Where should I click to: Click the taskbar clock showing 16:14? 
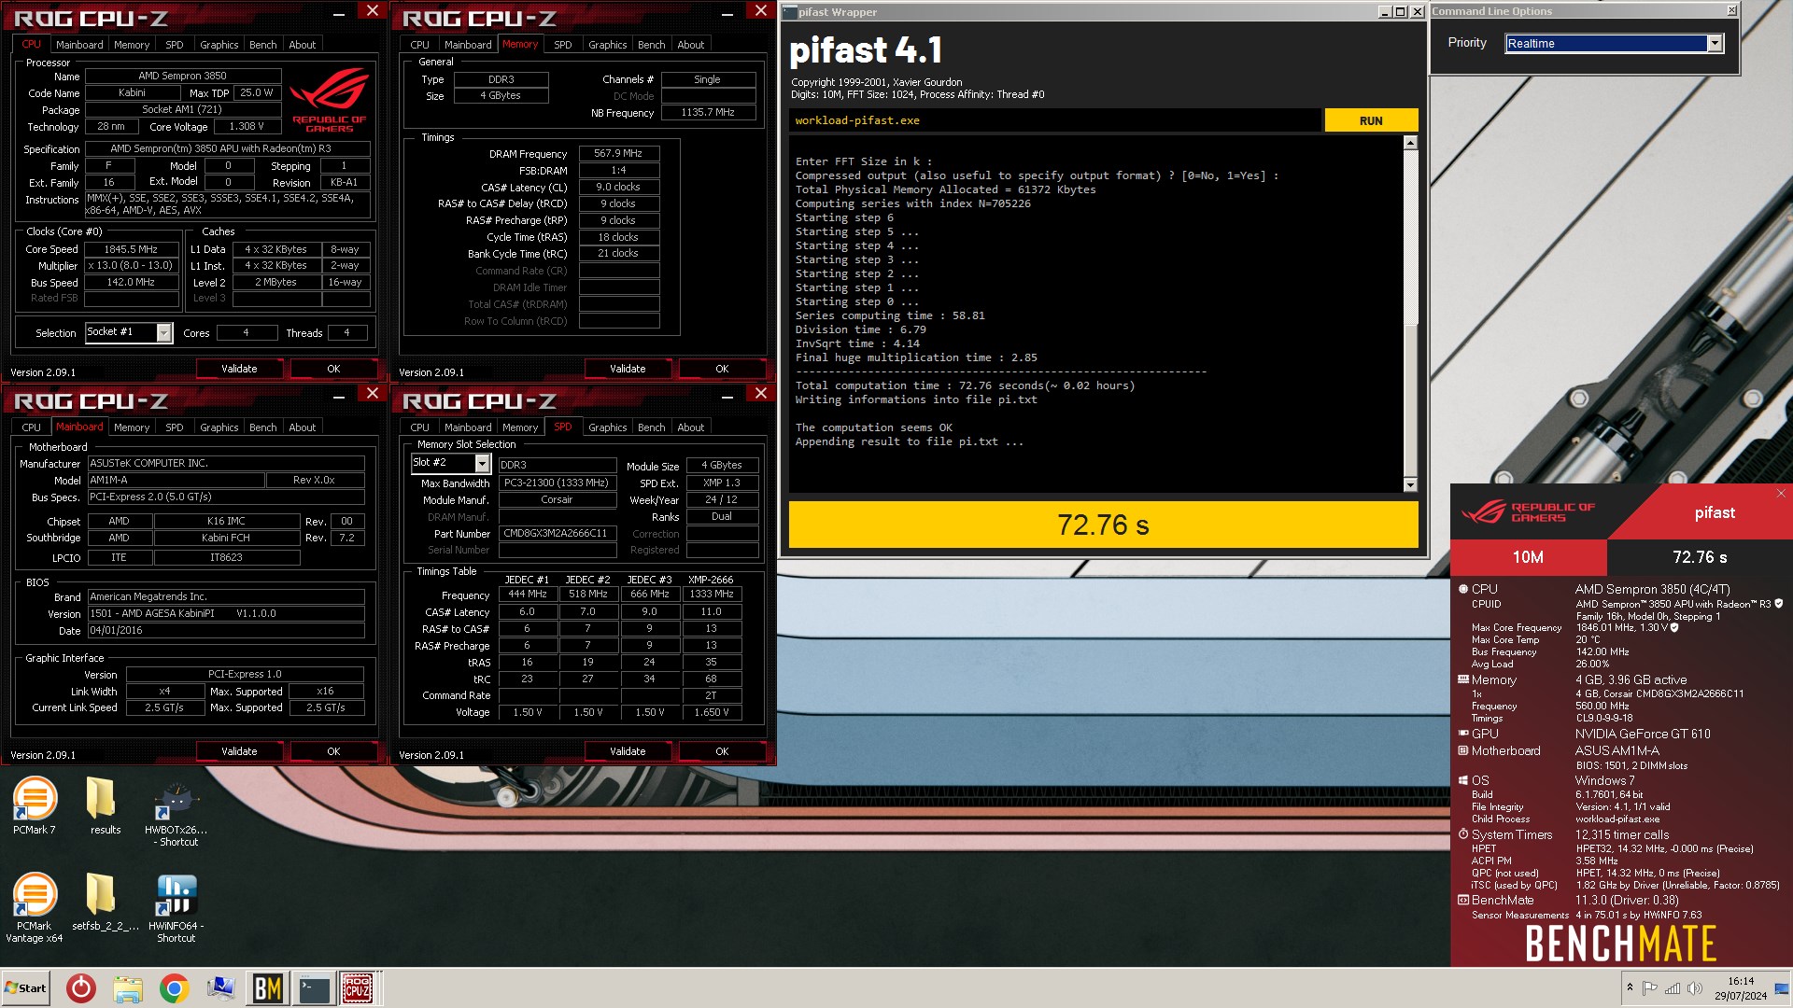click(1741, 988)
